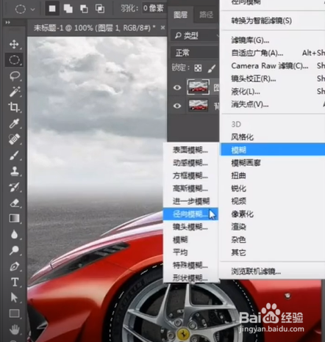Lock transparent pixels checkerboard icon
325x342 pixels.
pos(198,68)
